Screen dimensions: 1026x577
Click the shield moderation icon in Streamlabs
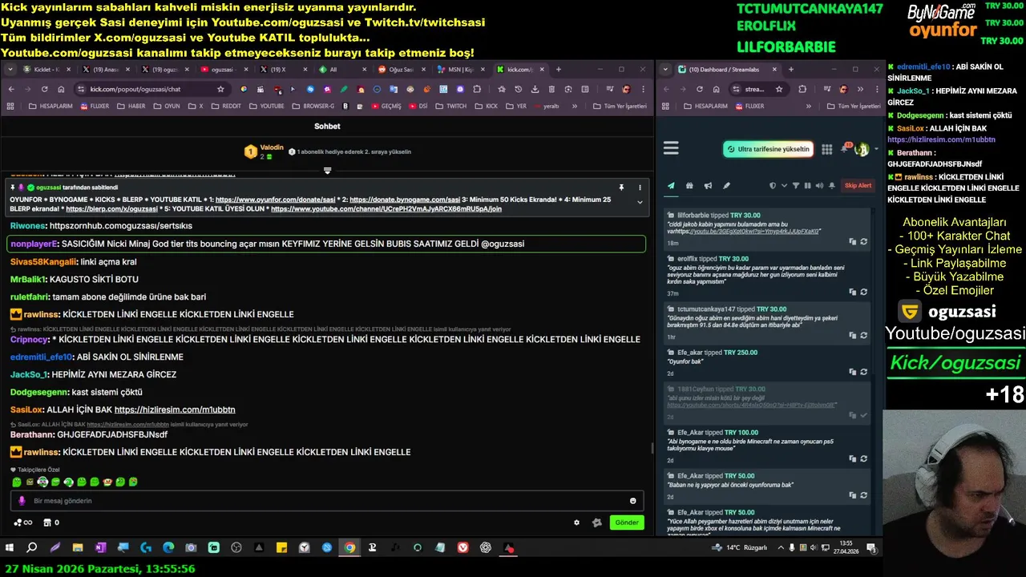[773, 186]
